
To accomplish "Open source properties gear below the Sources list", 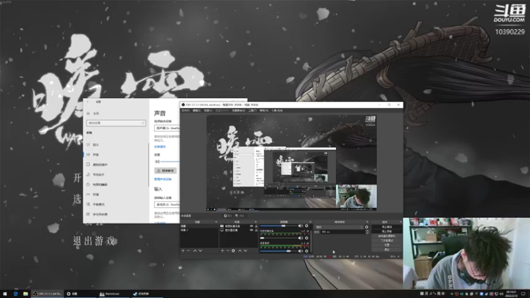I will [x=233, y=251].
